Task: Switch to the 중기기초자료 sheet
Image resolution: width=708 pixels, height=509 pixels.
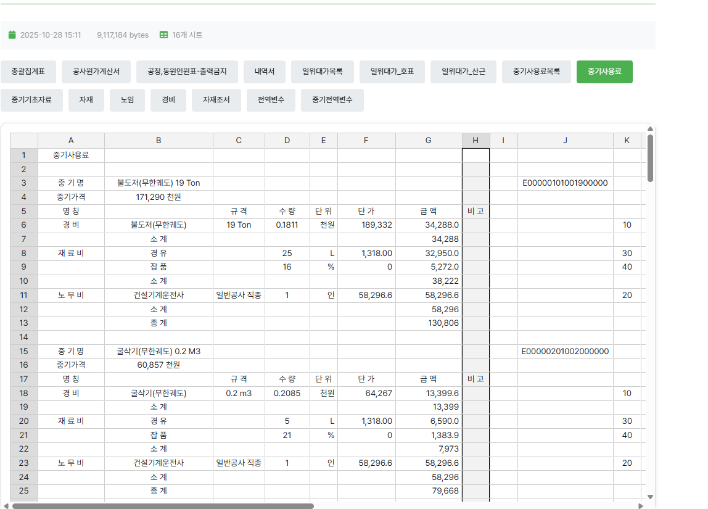Action: click(x=31, y=100)
